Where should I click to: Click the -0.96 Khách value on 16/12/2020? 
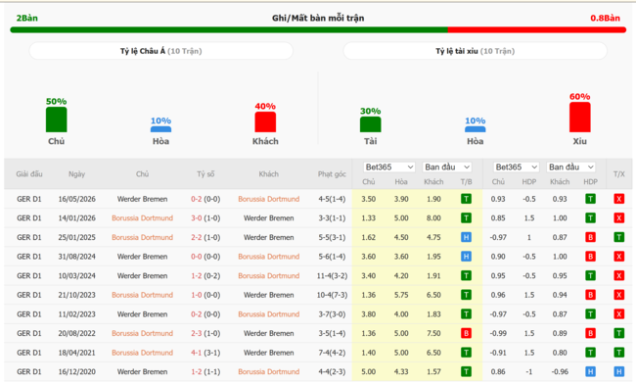pyautogui.click(x=560, y=371)
